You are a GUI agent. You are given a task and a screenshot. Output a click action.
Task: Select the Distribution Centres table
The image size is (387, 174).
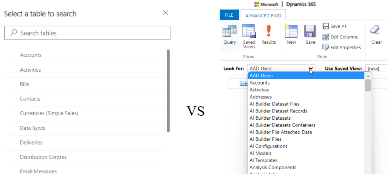[84, 157]
